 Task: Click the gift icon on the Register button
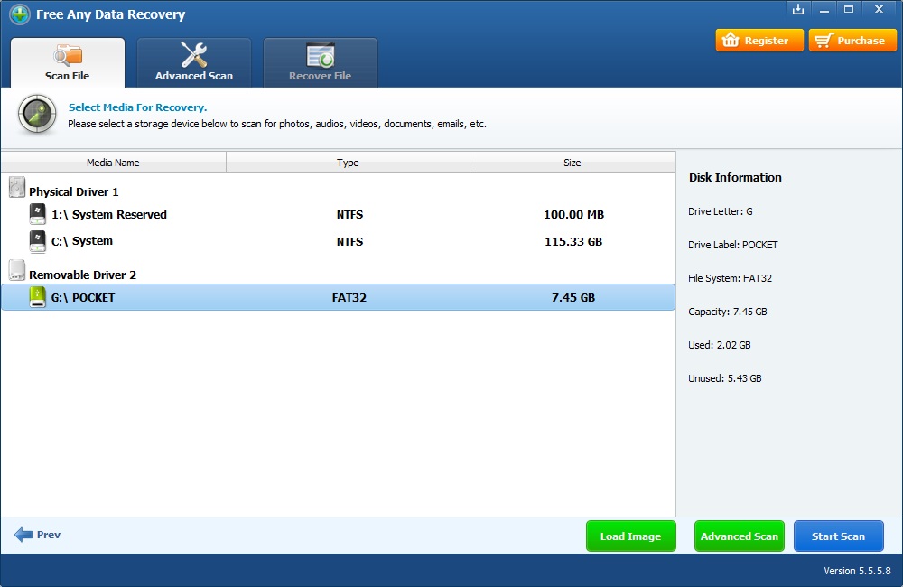(x=731, y=40)
